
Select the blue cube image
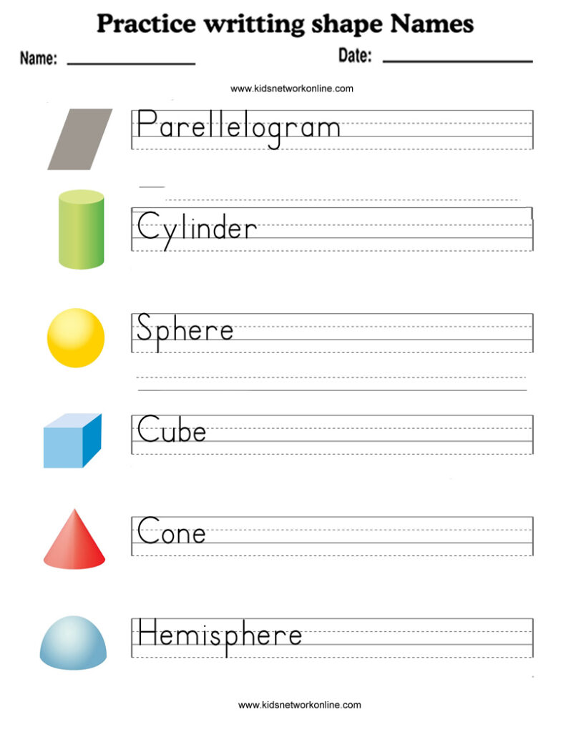point(72,440)
